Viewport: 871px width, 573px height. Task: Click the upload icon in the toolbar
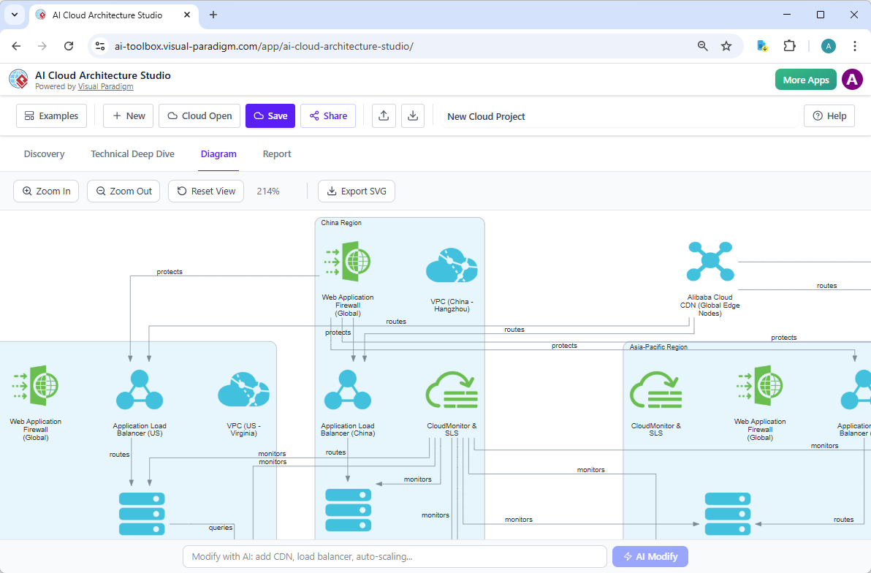coord(384,115)
